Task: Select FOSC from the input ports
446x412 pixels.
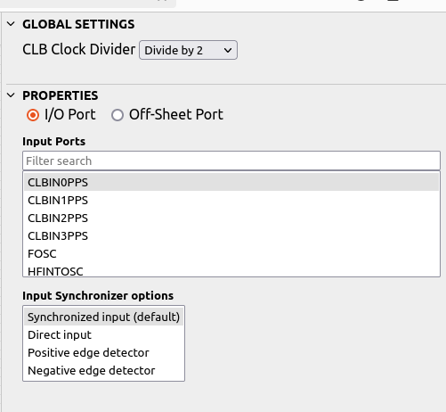Action: (231, 253)
